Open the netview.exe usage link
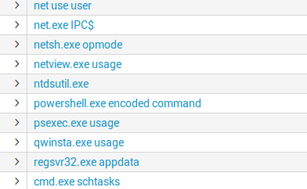This screenshot has height=189, width=307. [78, 64]
